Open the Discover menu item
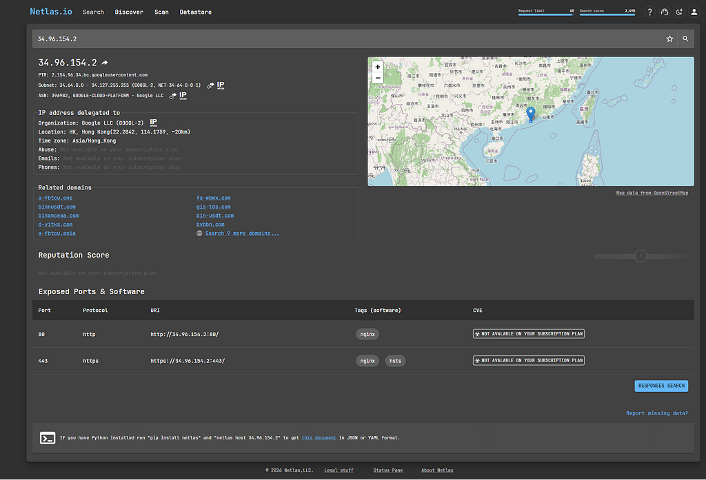The width and height of the screenshot is (706, 480). [x=129, y=12]
